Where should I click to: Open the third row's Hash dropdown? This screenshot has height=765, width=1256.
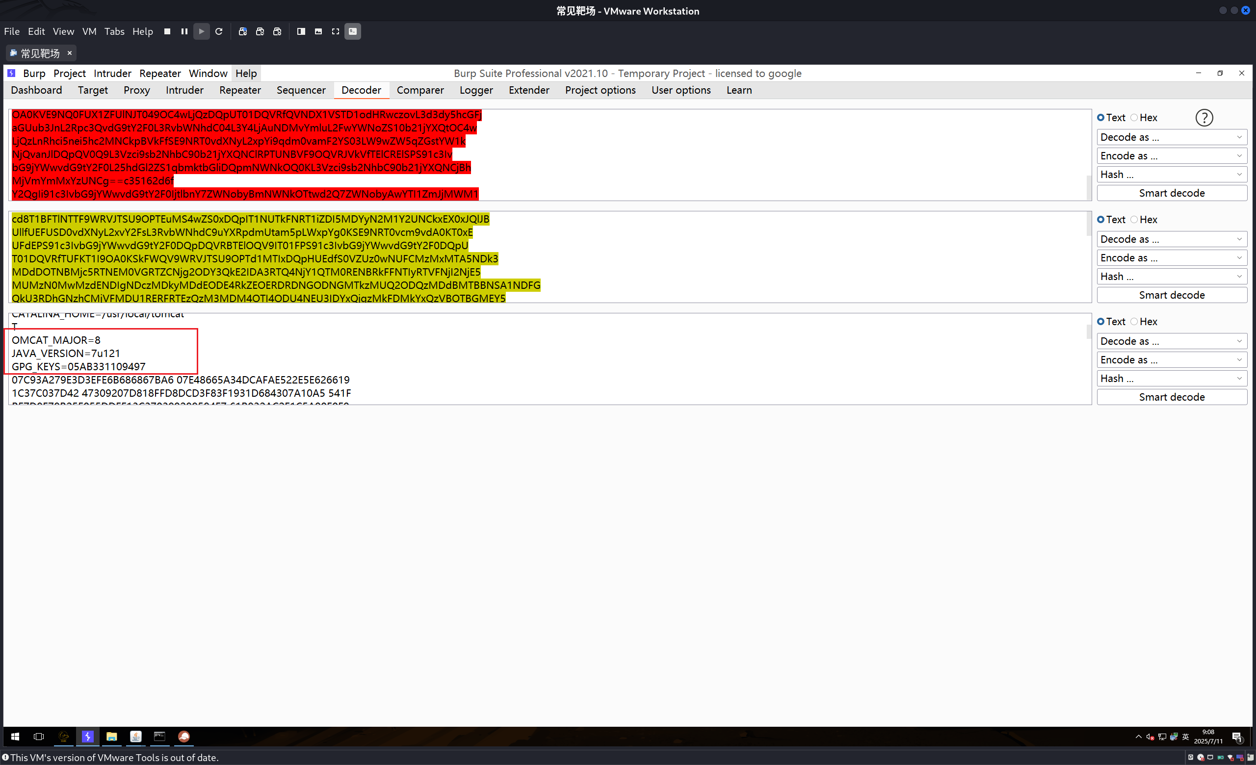[x=1171, y=379]
